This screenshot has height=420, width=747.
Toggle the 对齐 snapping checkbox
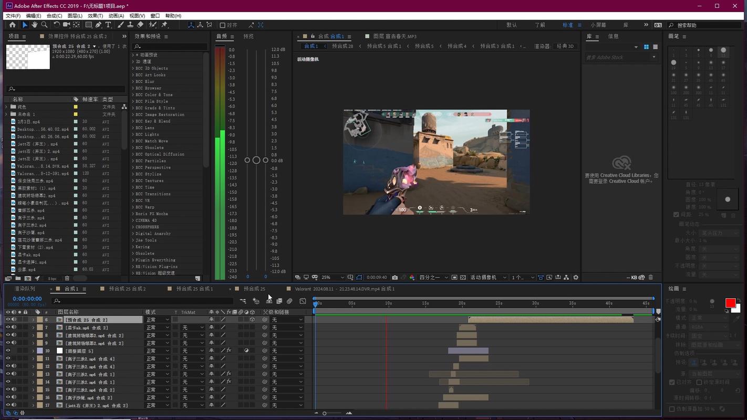(x=223, y=25)
